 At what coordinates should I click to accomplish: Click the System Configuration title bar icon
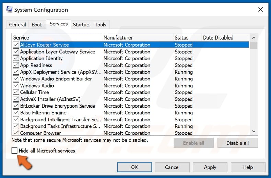point(9,10)
